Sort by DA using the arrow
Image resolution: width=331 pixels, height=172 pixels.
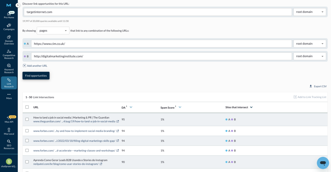[131, 107]
